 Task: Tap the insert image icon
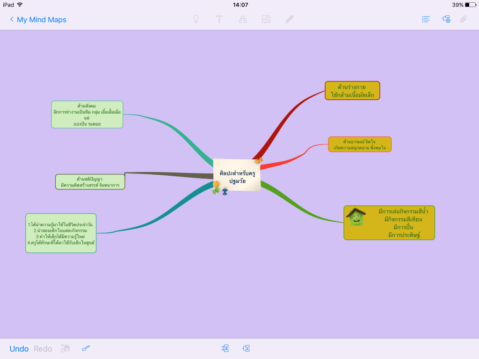[x=266, y=19]
